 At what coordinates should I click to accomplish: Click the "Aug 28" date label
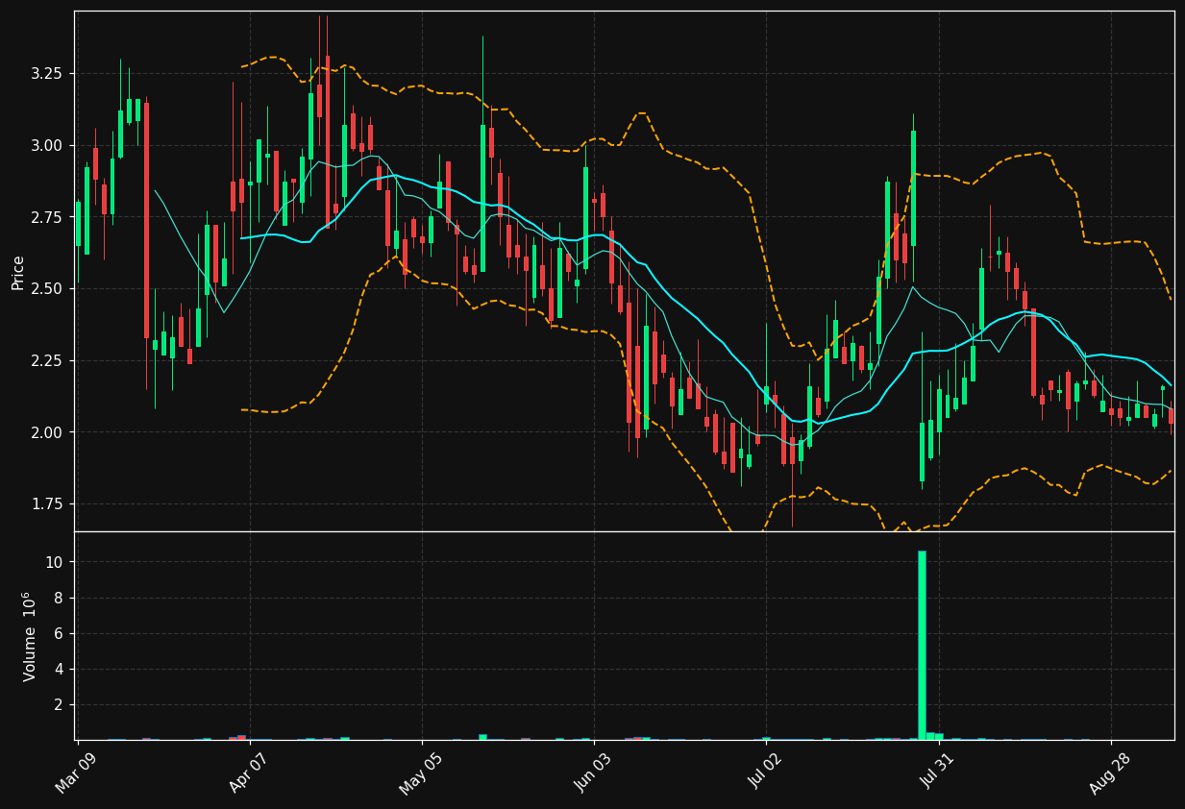point(1108,772)
